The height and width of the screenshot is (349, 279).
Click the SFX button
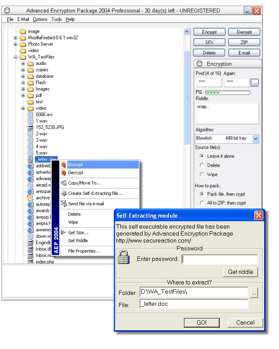click(x=209, y=42)
